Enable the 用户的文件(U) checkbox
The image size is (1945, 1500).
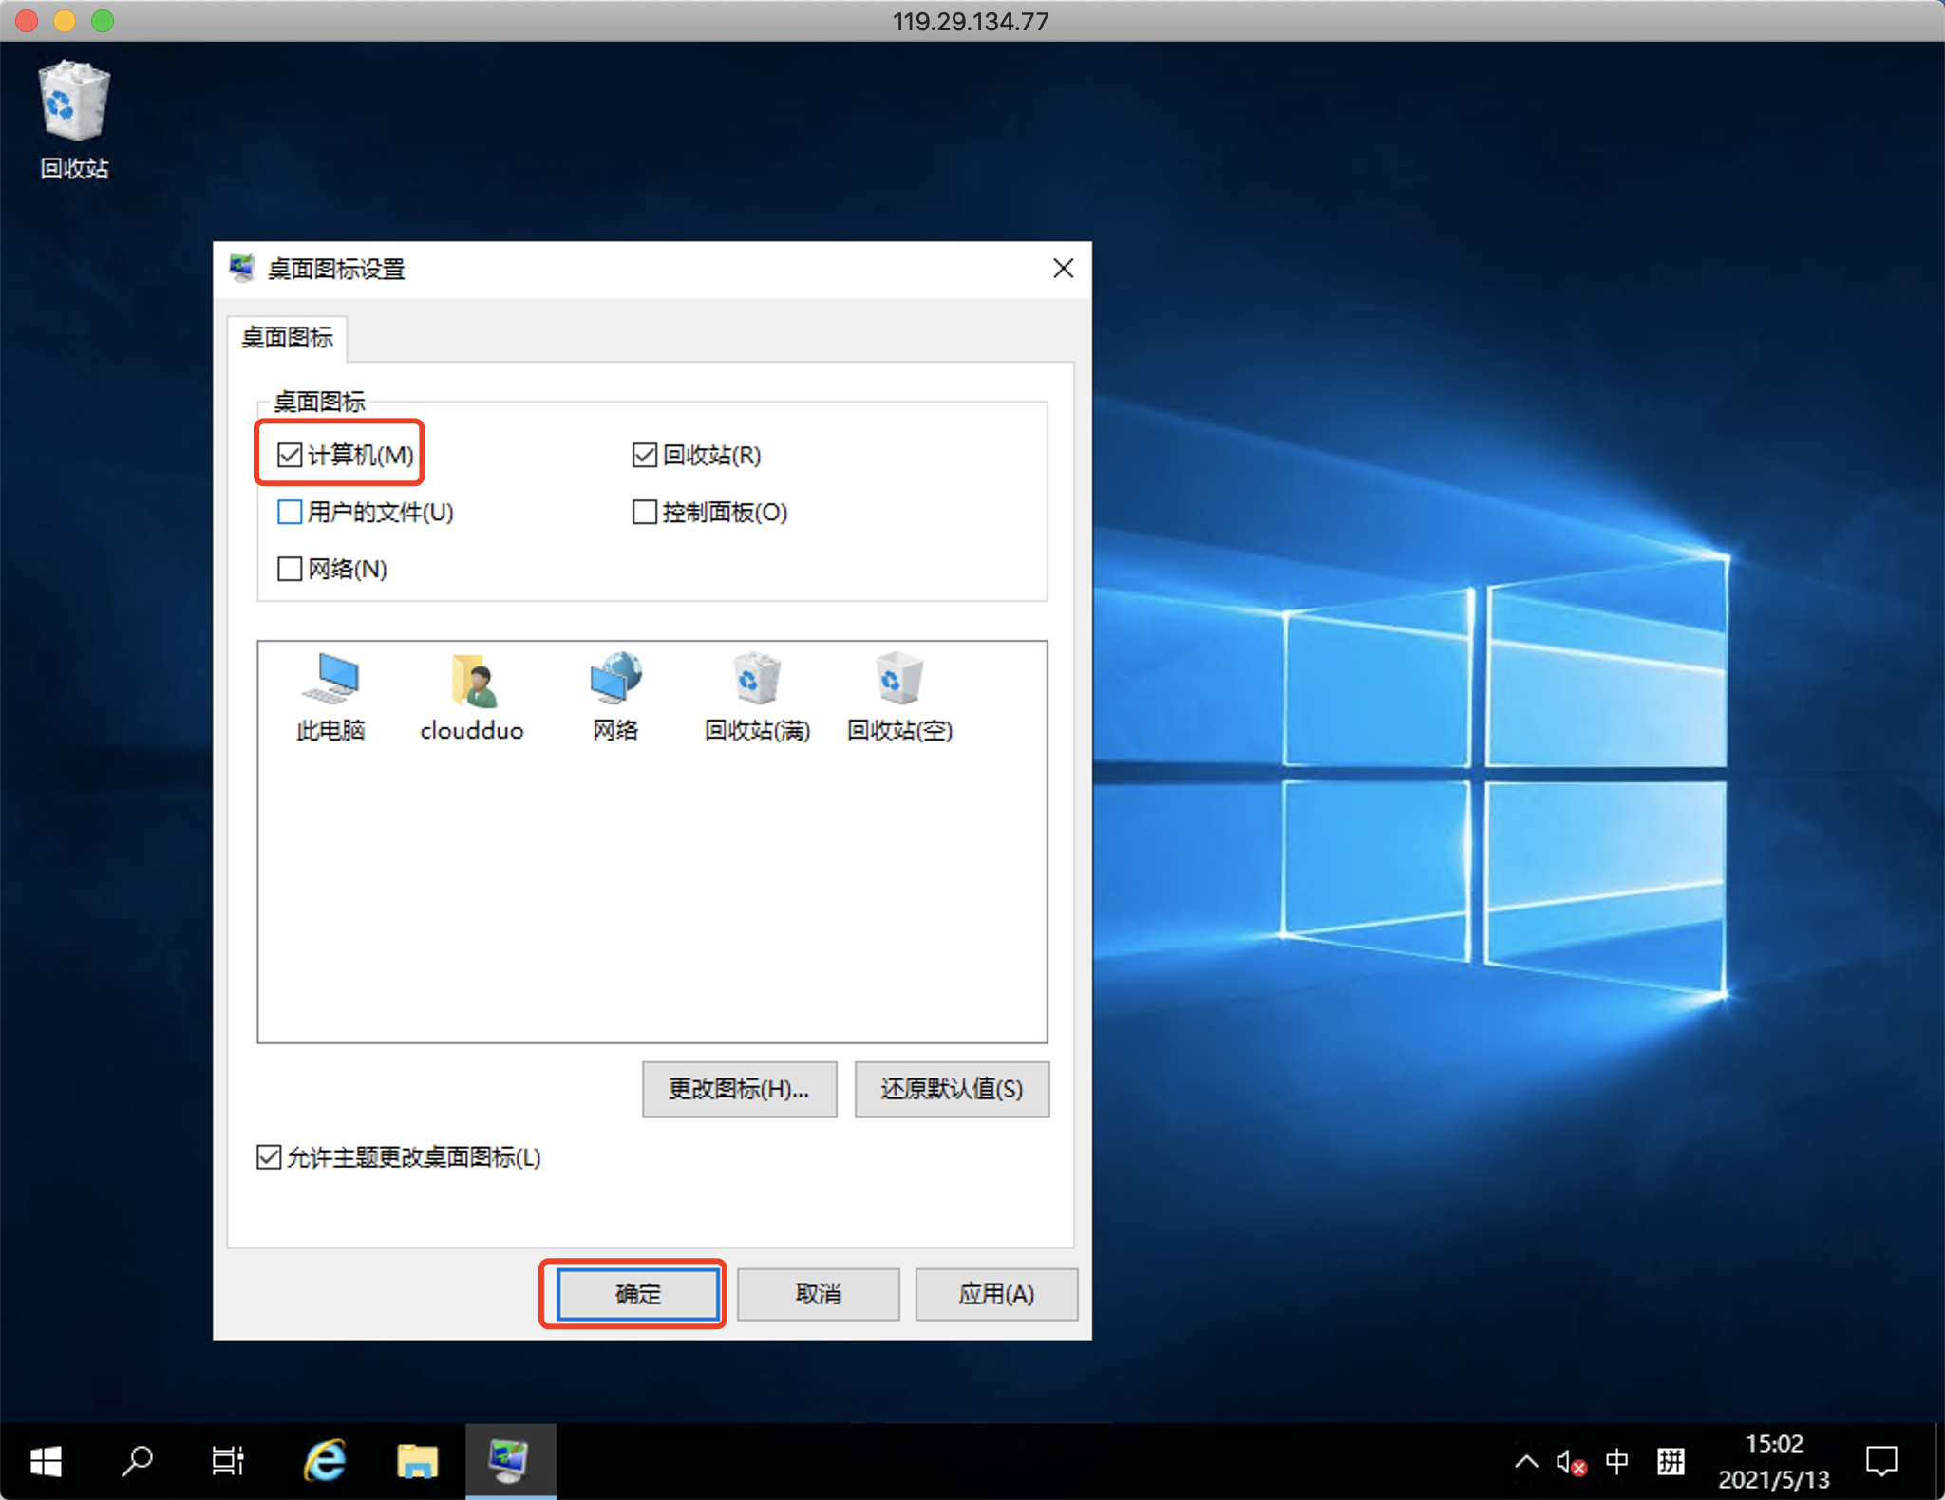290,512
